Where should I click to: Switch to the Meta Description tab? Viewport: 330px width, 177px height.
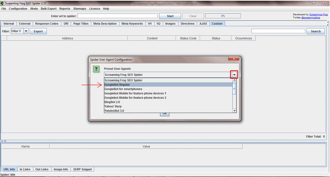coord(105,23)
